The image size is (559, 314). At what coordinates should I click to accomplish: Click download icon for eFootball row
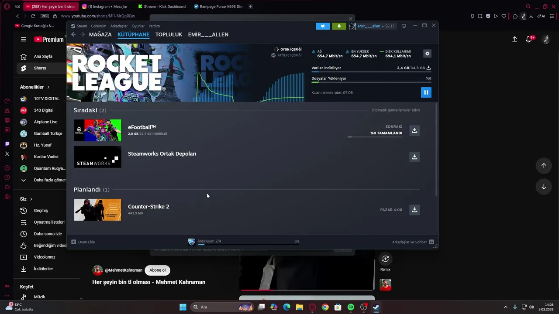pos(414,130)
